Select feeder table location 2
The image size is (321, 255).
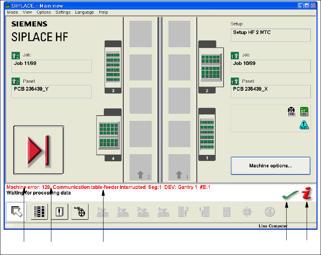[211, 67]
